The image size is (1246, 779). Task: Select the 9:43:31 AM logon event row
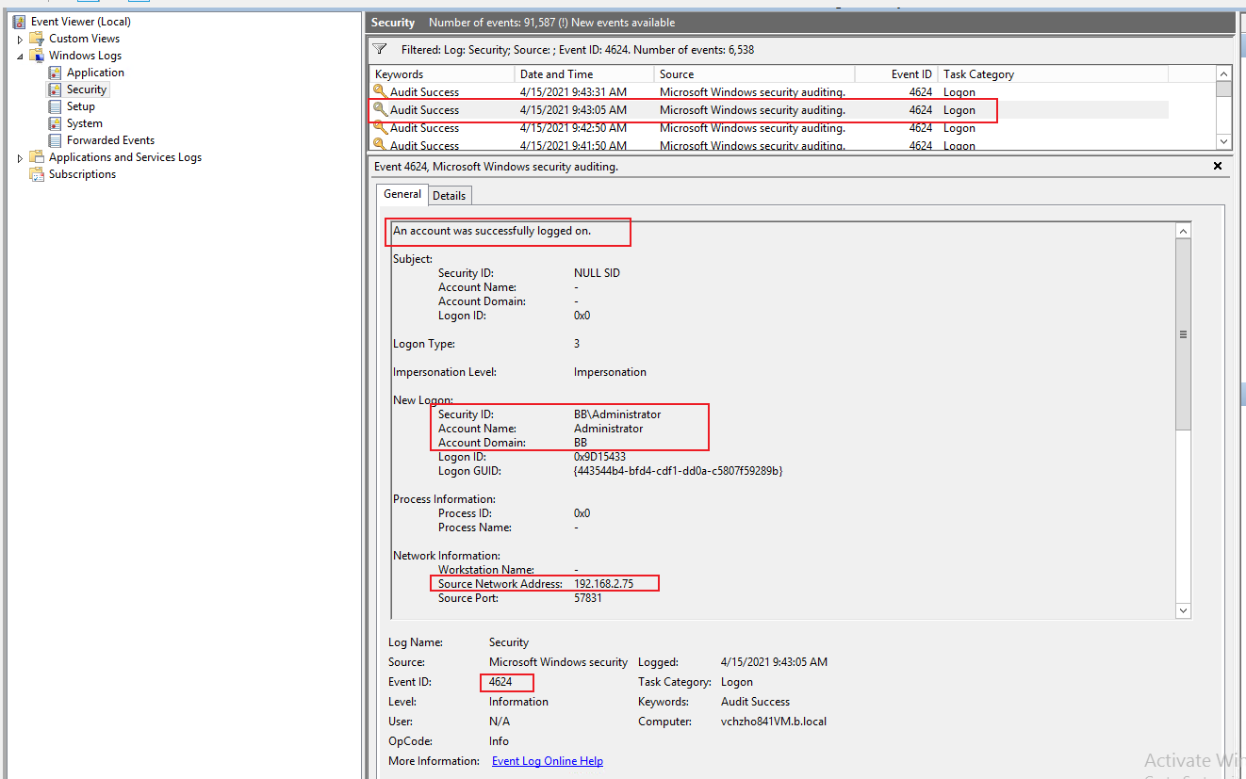point(768,91)
